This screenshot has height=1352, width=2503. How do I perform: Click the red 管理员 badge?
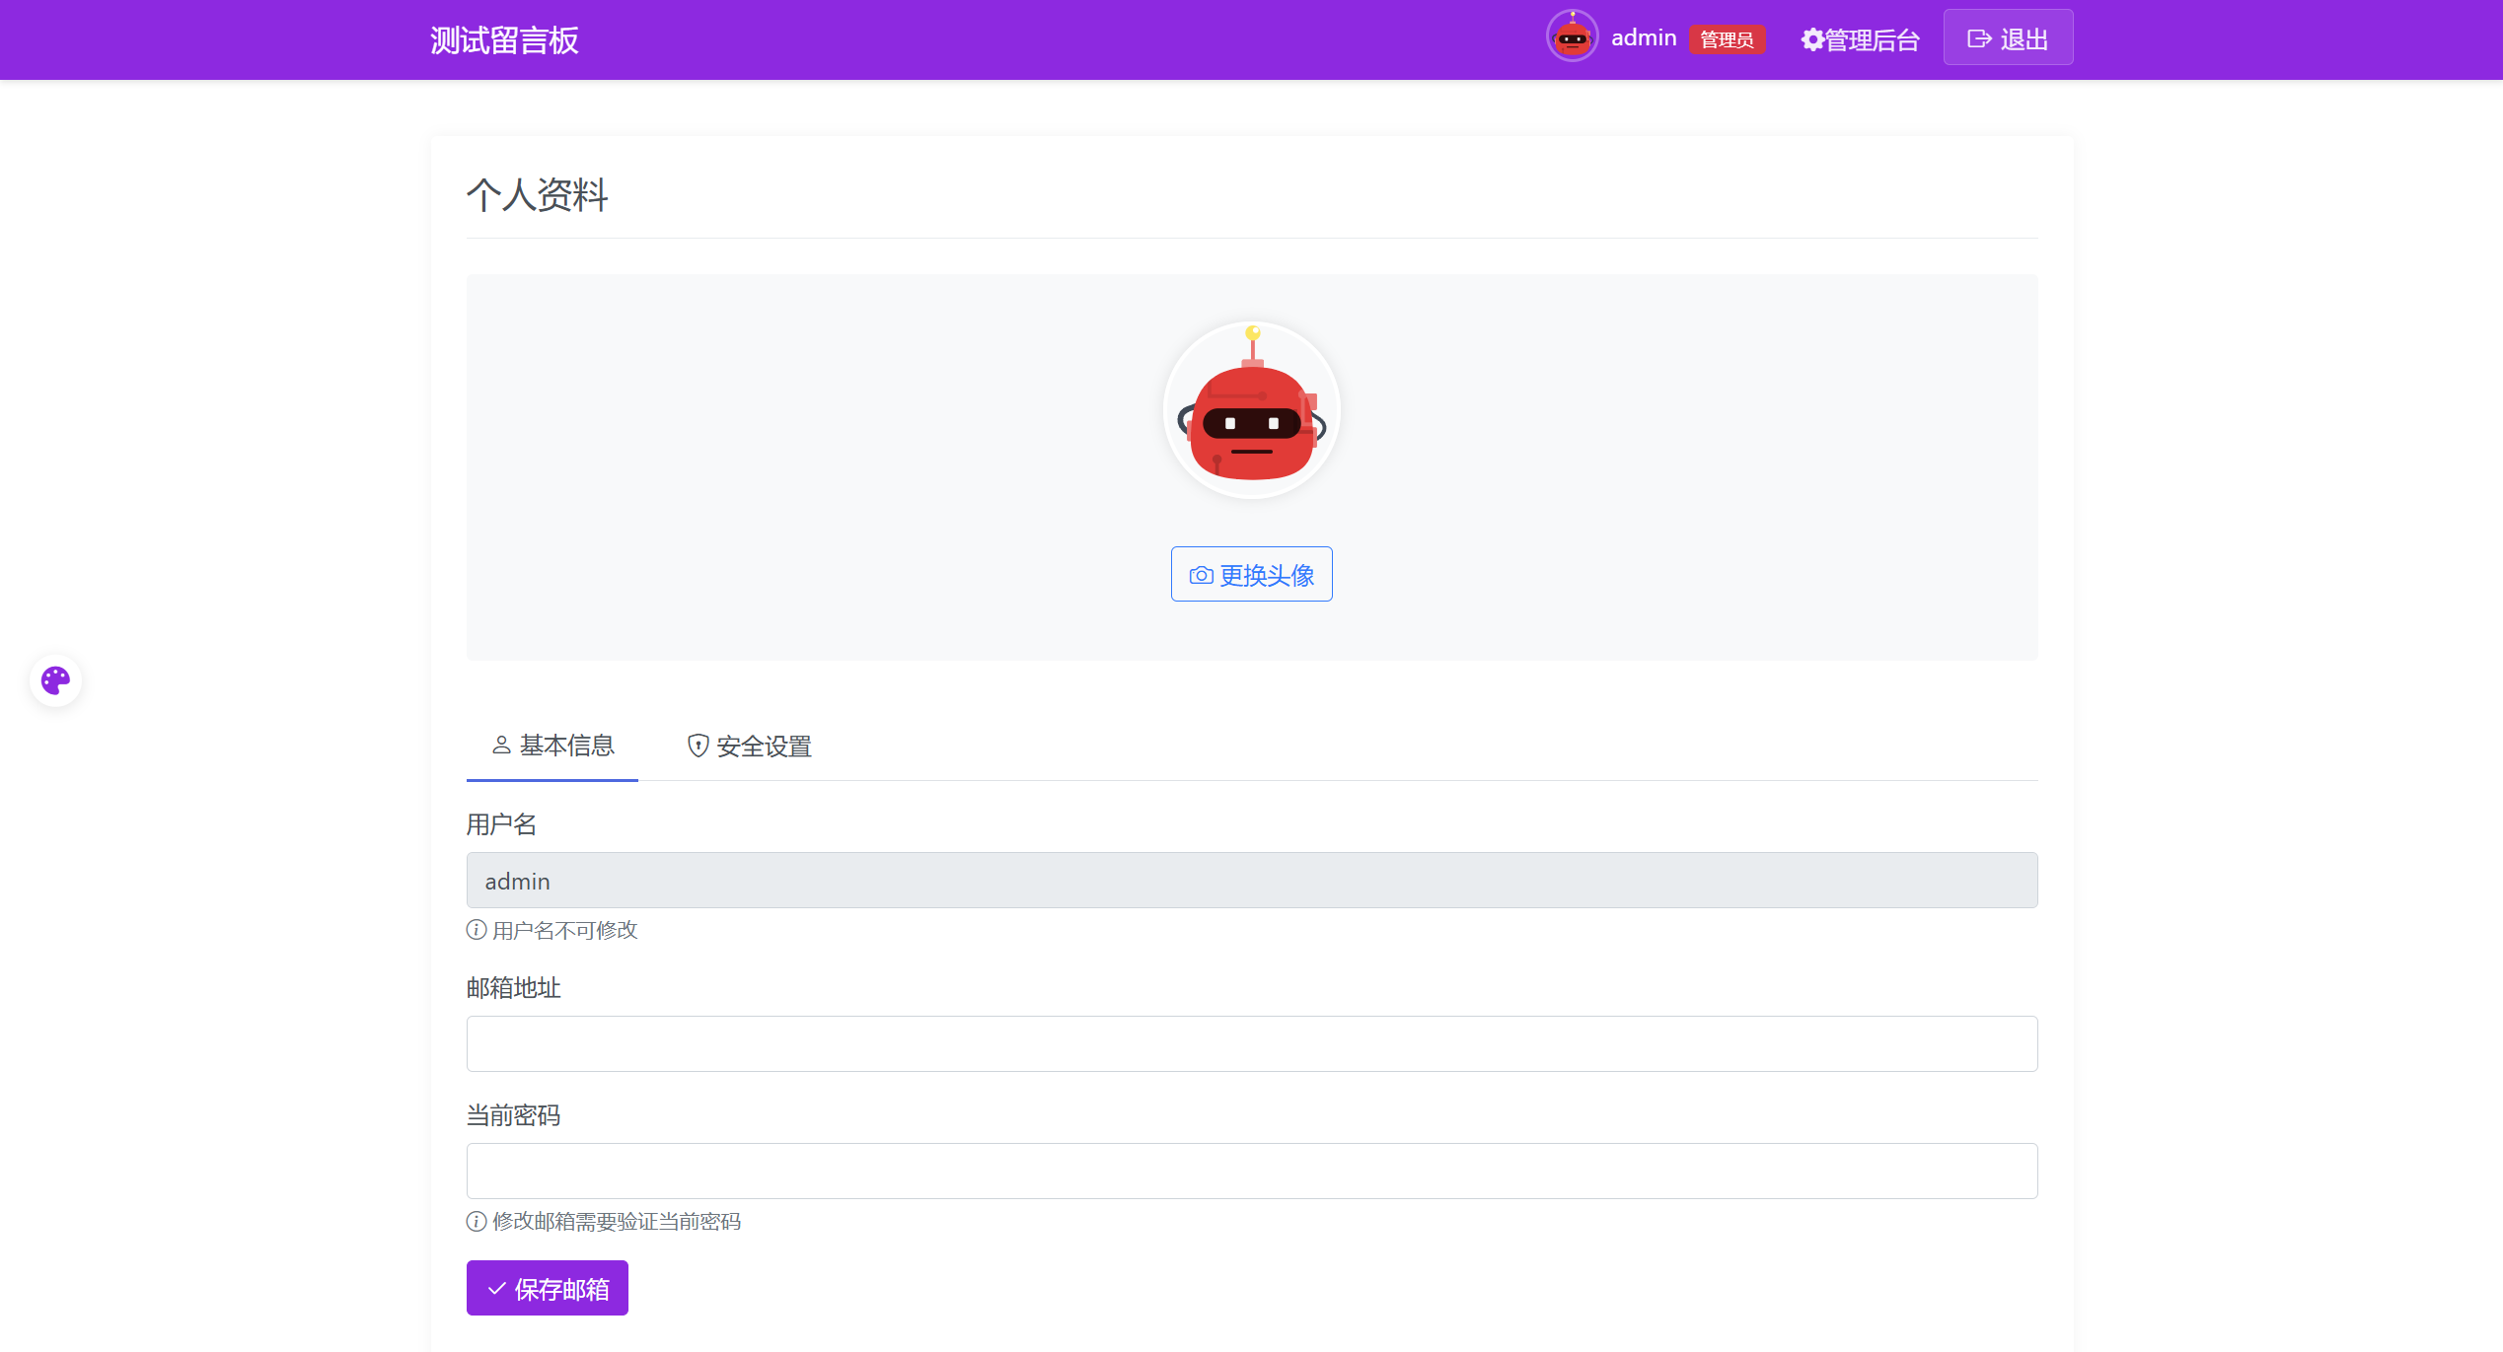click(x=1727, y=39)
